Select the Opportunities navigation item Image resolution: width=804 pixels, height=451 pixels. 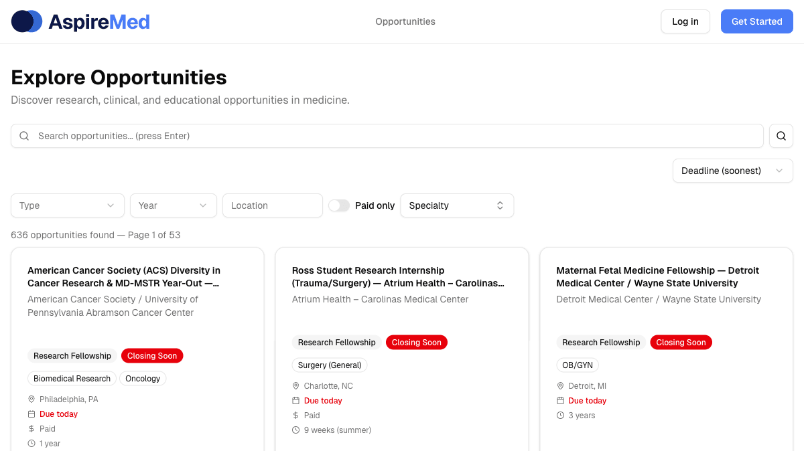405,21
